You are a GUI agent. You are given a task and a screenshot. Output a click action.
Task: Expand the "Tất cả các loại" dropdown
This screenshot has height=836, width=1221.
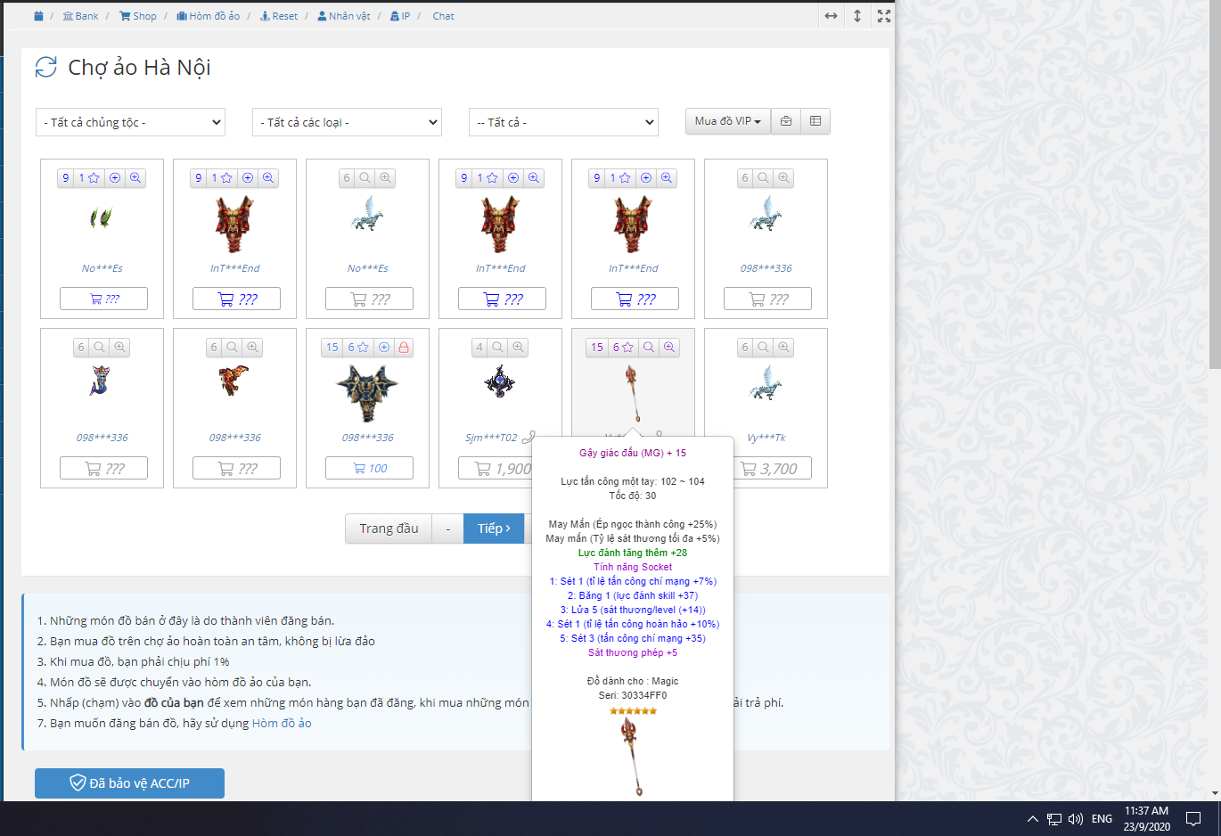point(347,122)
